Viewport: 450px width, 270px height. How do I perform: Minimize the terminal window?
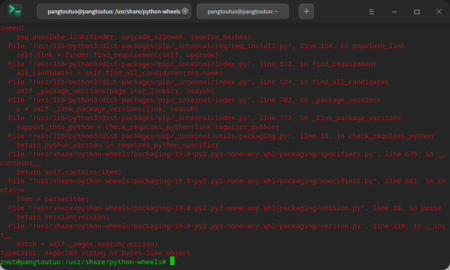[394, 12]
